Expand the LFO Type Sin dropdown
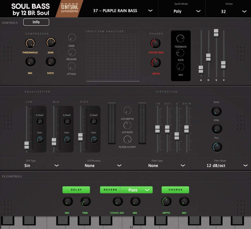Image resolution: width=251 pixels, height=229 pixels. coord(31,164)
